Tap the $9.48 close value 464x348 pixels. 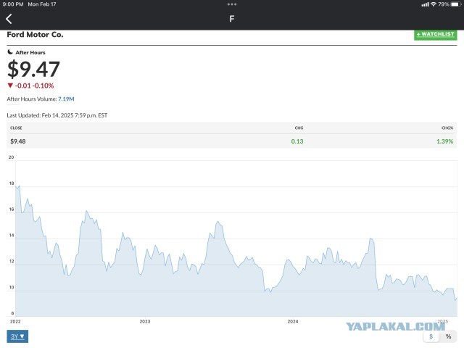pyautogui.click(x=17, y=141)
